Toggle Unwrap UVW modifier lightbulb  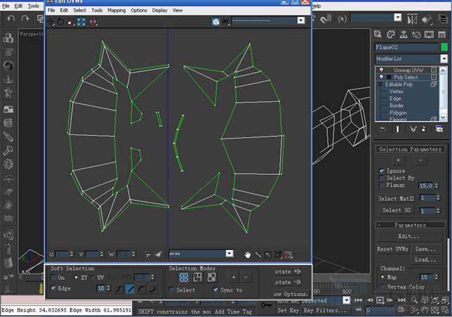point(381,70)
